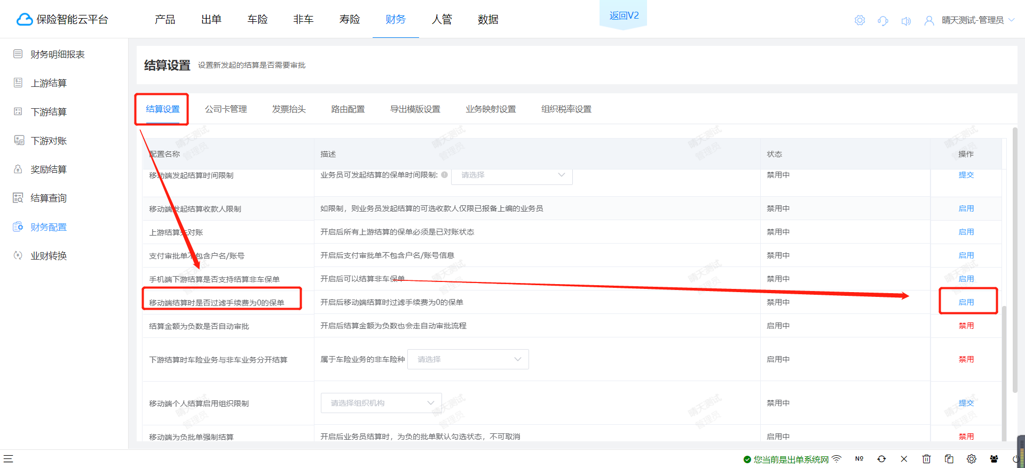Click the 财务明细报表 sidebar icon
This screenshot has height=468, width=1025.
pos(18,54)
